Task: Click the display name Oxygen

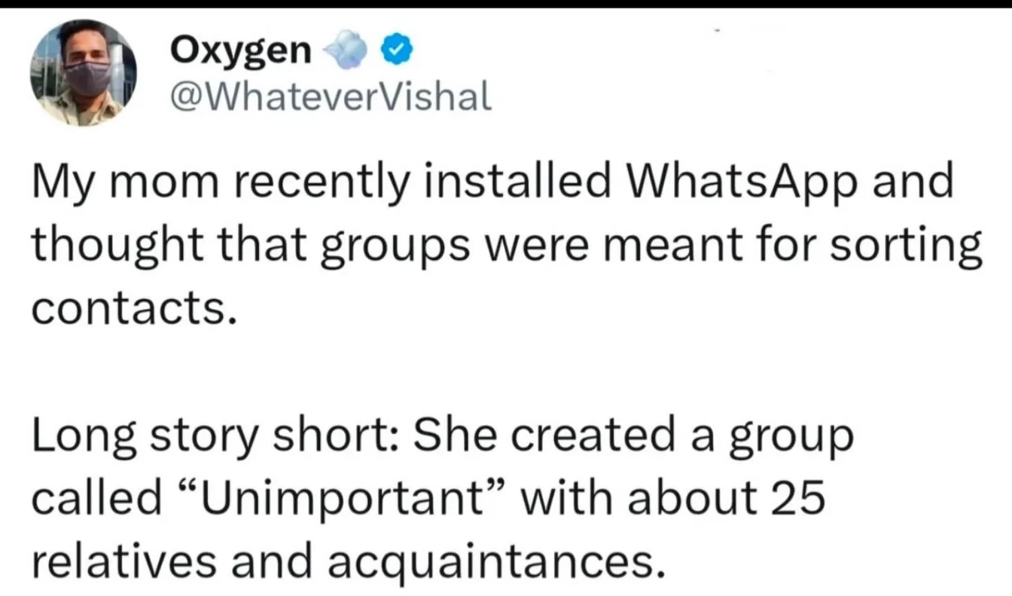Action: coord(240,50)
